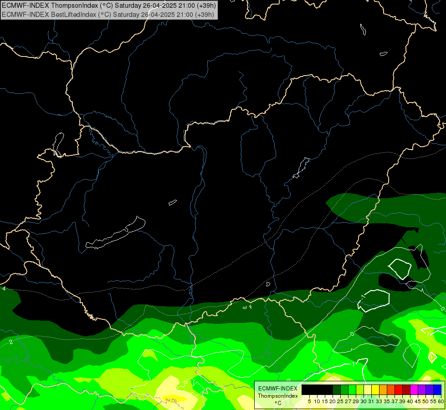Pick the pale yellow 30-31 legend swatch
Viewport: 446px width, 410px height.
(368, 389)
